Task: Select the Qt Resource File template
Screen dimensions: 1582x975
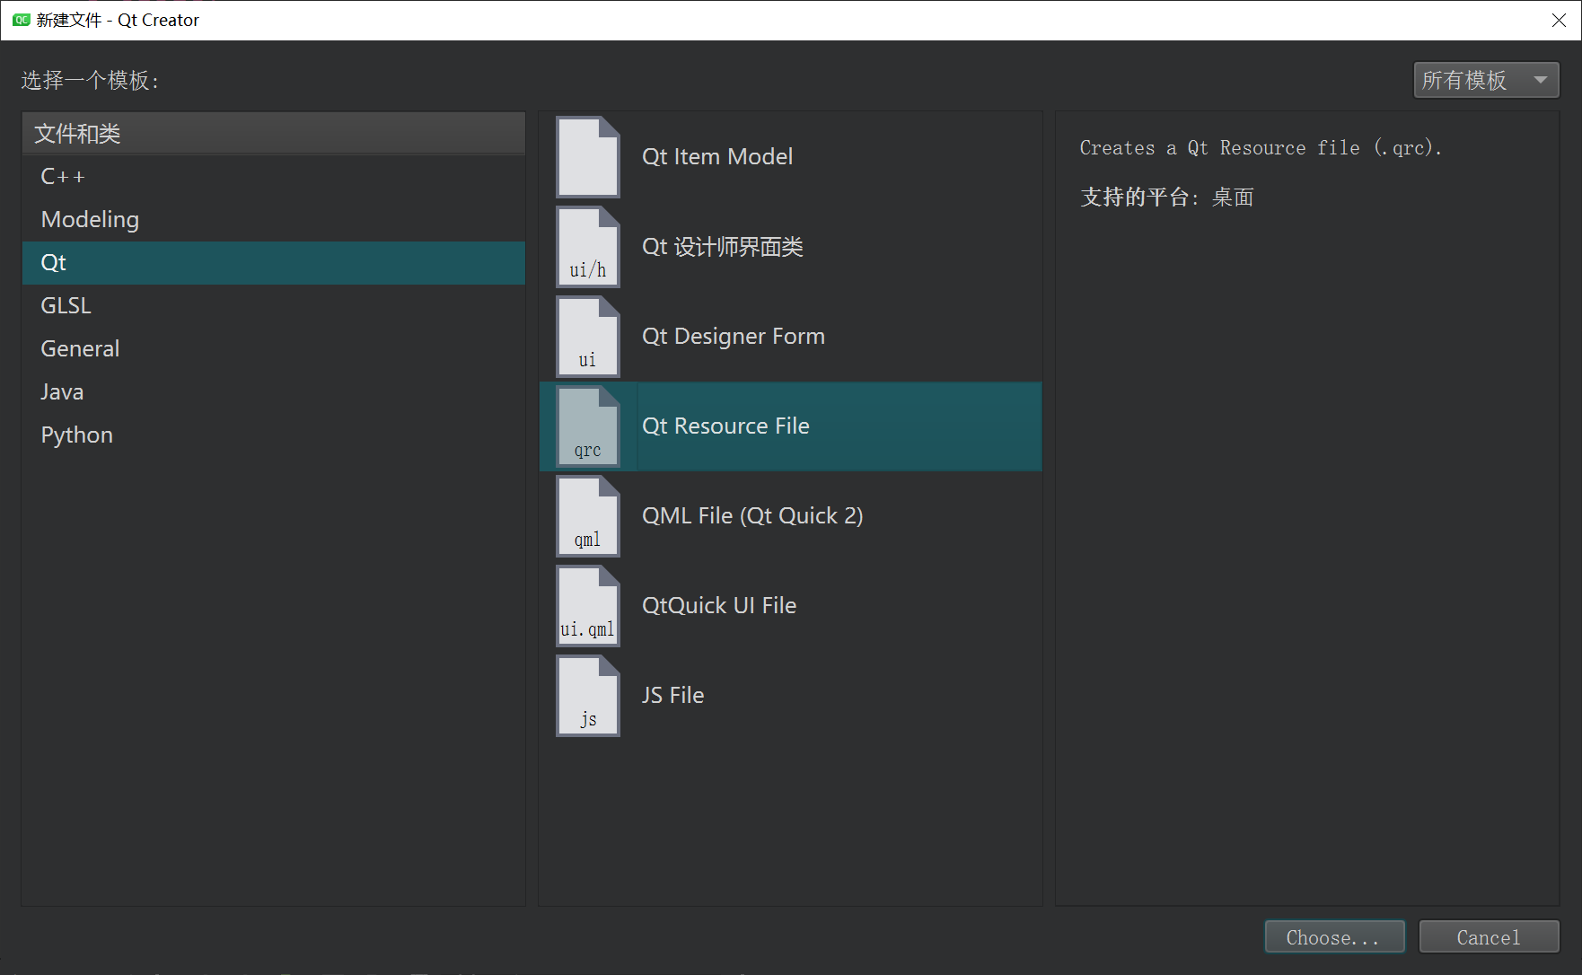Action: point(790,426)
